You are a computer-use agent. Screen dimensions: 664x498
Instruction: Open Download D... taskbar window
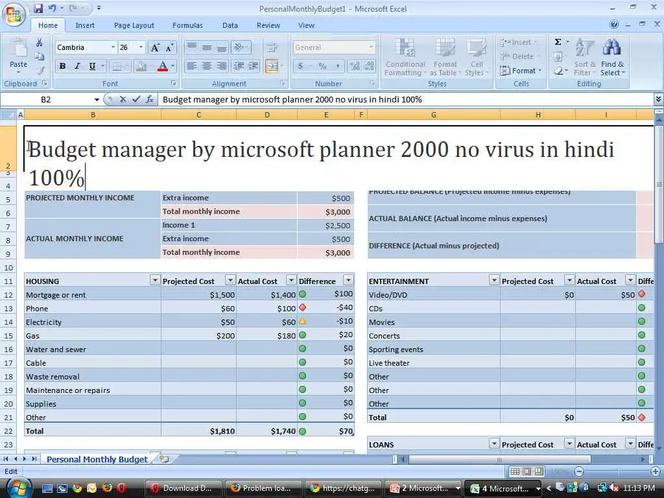tap(184, 488)
